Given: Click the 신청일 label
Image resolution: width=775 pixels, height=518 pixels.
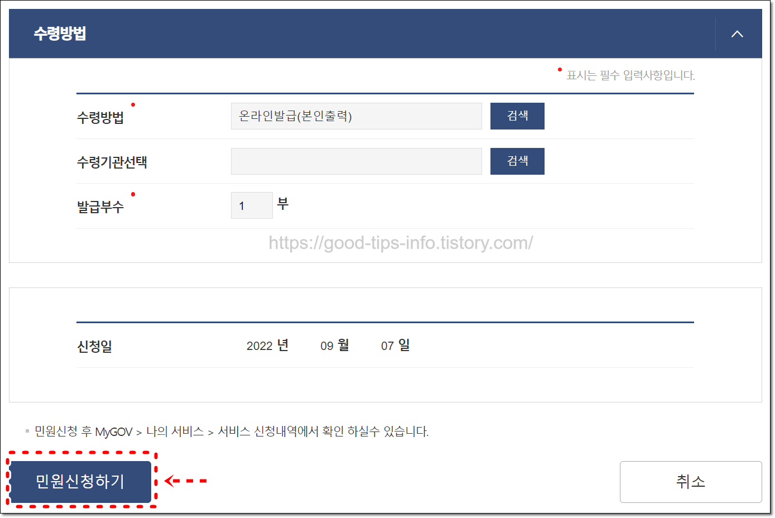Looking at the screenshot, I should coord(94,346).
